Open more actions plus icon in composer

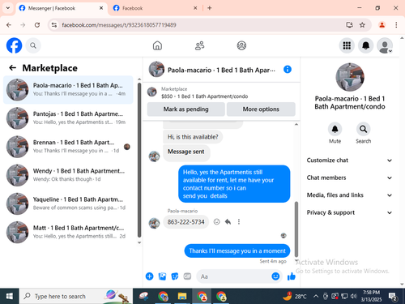[x=149, y=276]
